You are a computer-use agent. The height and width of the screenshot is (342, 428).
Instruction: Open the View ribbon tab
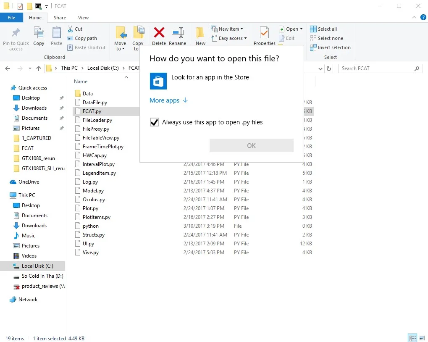[x=83, y=18]
